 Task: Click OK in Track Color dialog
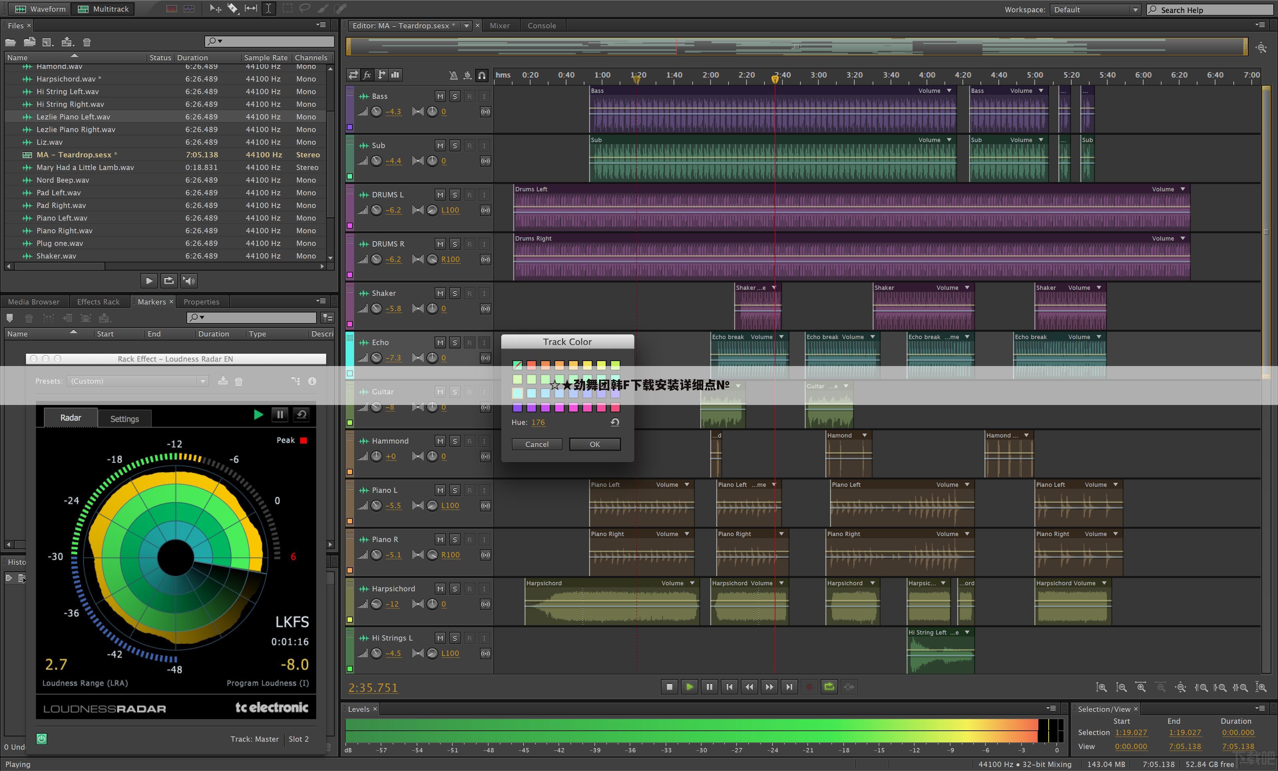pos(595,444)
